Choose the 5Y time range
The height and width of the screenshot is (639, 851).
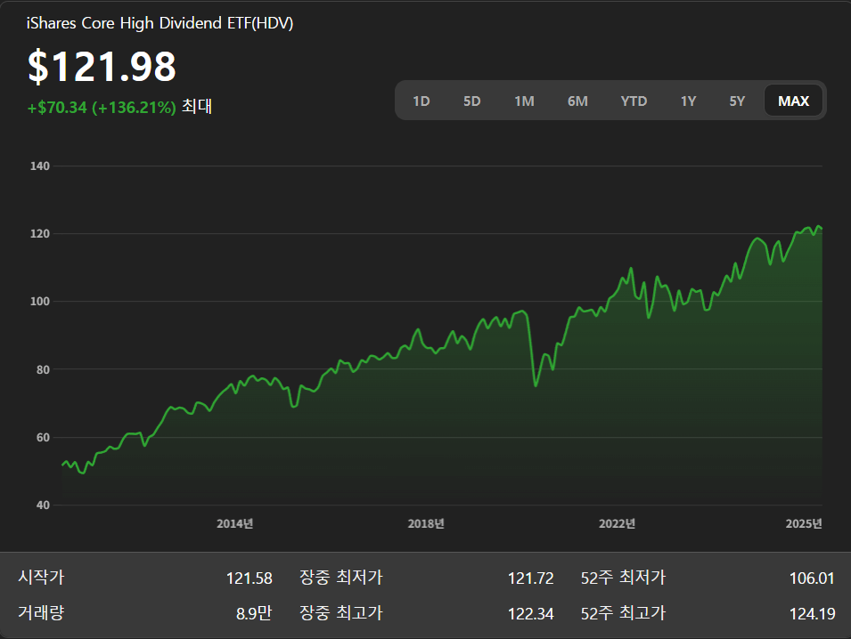(736, 101)
